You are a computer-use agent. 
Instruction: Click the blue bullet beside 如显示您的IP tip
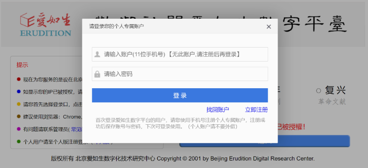tap(19, 92)
